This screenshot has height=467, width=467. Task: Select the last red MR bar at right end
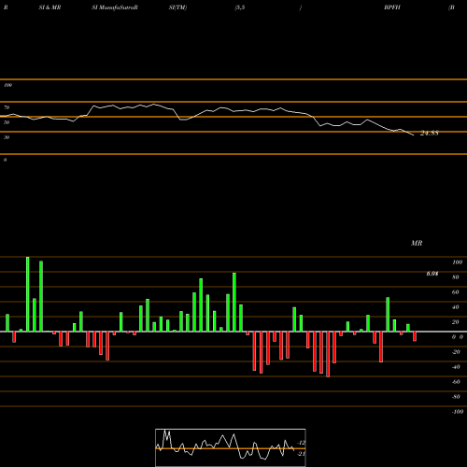(x=415, y=336)
